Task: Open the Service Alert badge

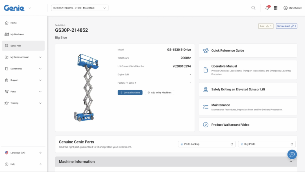Action: point(286,26)
